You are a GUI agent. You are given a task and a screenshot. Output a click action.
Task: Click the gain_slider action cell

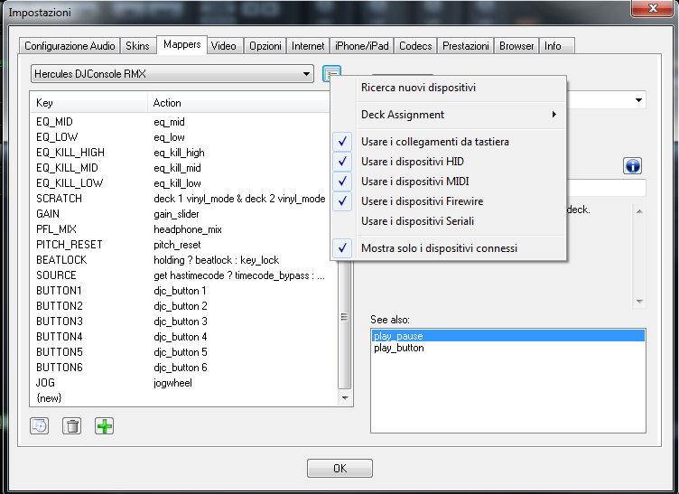pyautogui.click(x=176, y=214)
